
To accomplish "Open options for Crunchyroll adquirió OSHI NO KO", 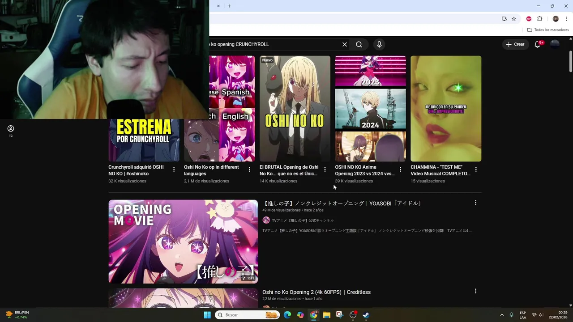I will [x=174, y=169].
